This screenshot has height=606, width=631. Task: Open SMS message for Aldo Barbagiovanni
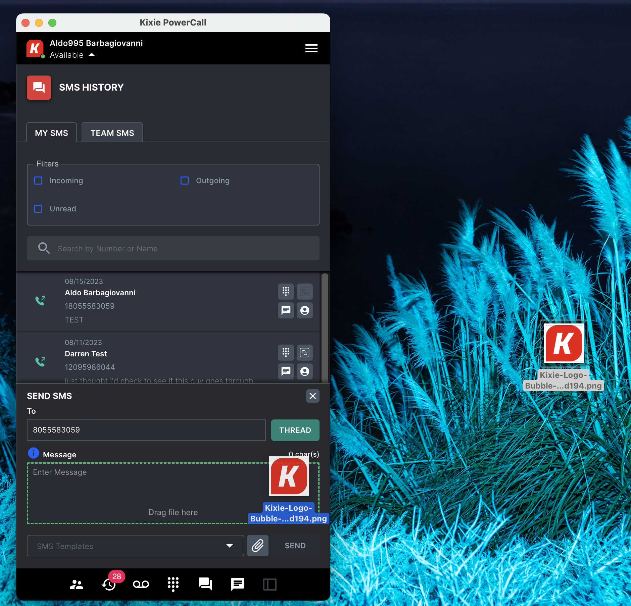[x=286, y=310]
